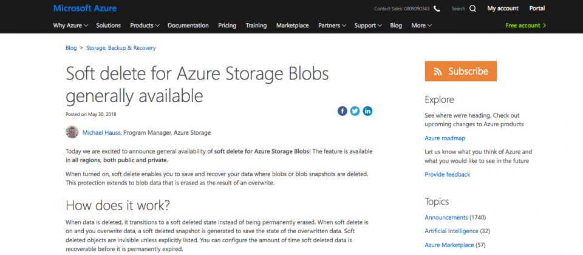
Task: Open the Documentation menu item
Action: point(188,25)
